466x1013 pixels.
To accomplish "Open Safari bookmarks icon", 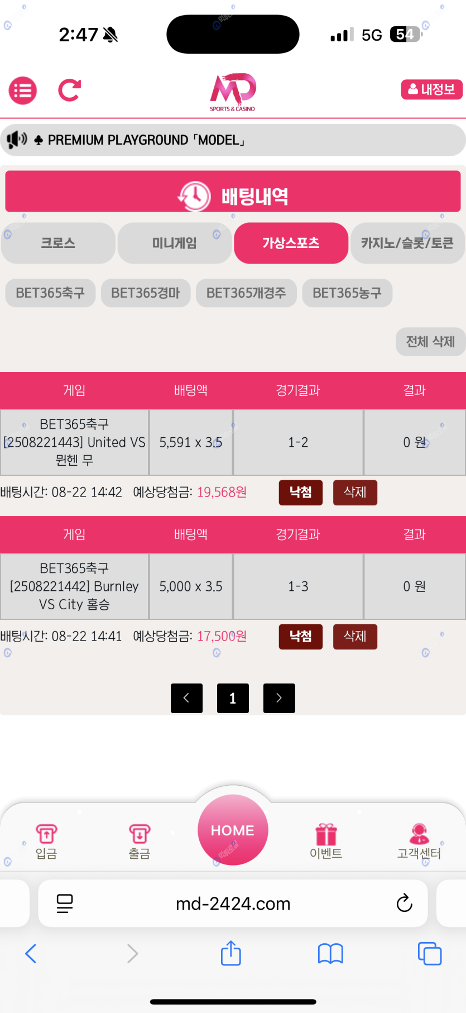I will 330,953.
